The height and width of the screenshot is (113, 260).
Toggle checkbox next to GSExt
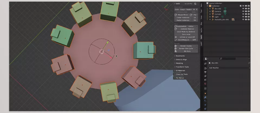197,26
